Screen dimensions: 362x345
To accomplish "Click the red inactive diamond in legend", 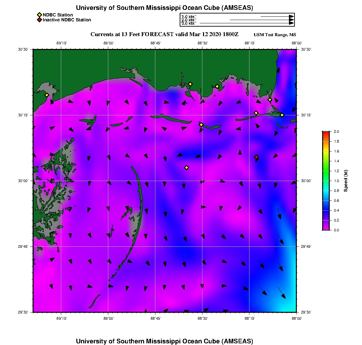I will point(39,20).
